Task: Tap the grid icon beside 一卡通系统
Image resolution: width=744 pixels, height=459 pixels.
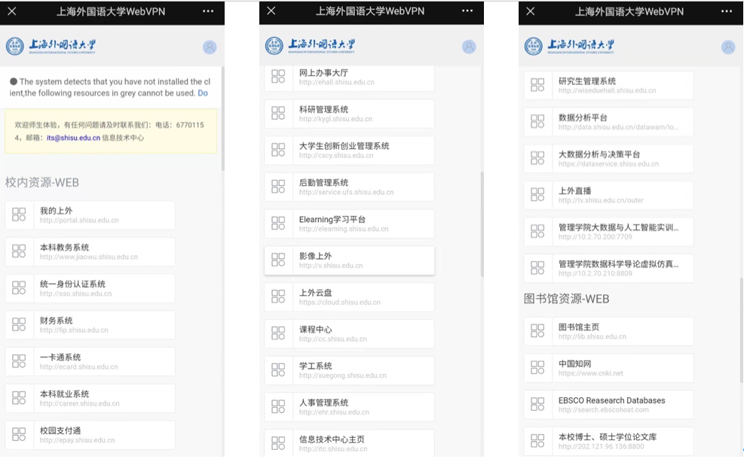Action: pyautogui.click(x=19, y=362)
